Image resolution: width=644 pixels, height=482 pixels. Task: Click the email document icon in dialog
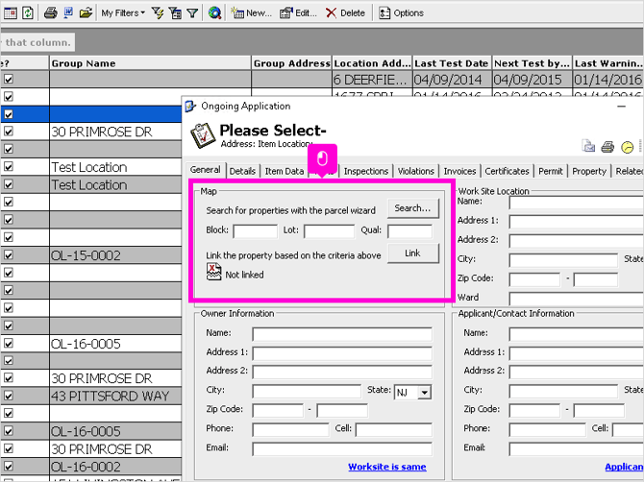pyautogui.click(x=588, y=146)
